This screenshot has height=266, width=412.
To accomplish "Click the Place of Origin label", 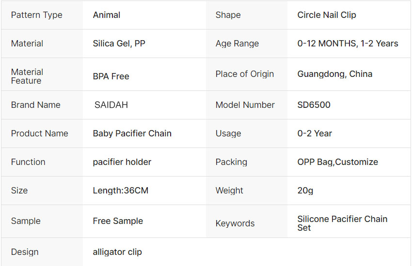I will [x=245, y=74].
